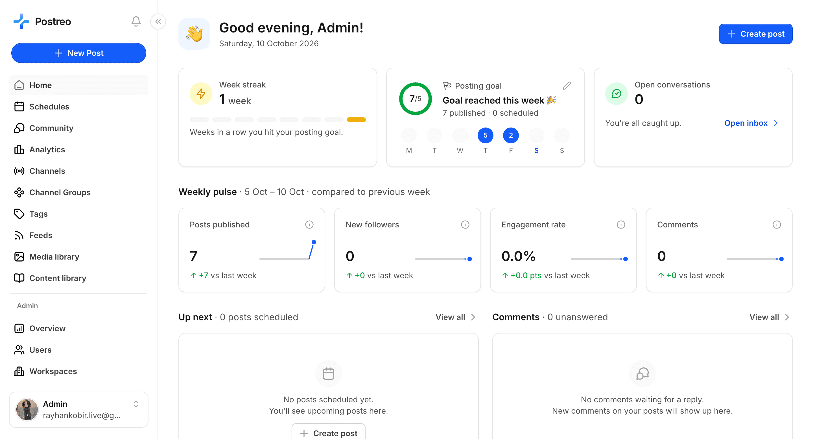Go to Schedules in the sidebar
Viewport: 813px width, 439px height.
point(78,107)
